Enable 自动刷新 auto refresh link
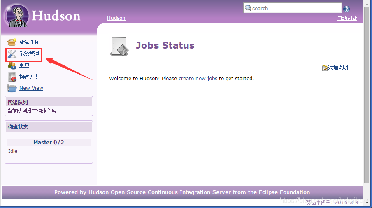The width and height of the screenshot is (372, 208). click(347, 18)
